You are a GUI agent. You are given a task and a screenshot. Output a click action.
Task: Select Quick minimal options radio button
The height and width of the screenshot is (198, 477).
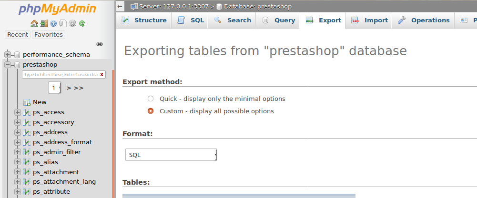[150, 99]
